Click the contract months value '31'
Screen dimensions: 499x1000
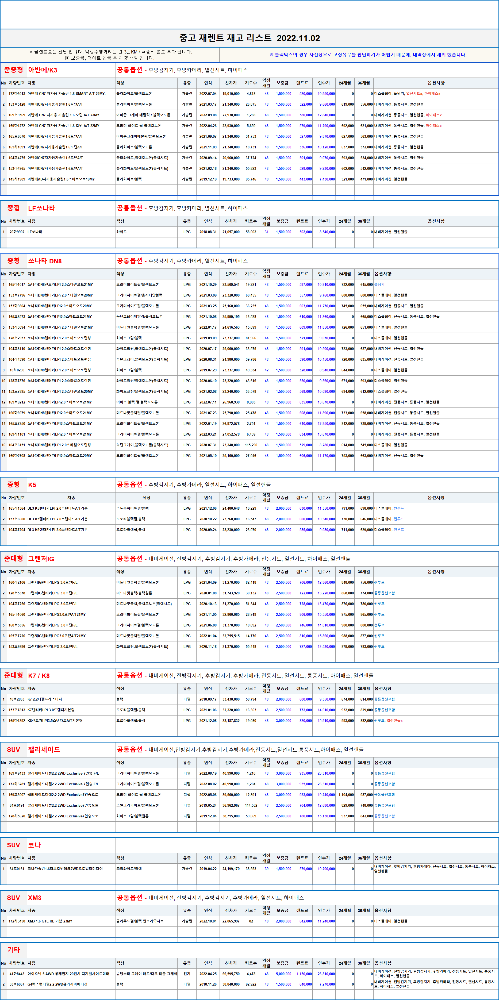(x=266, y=232)
